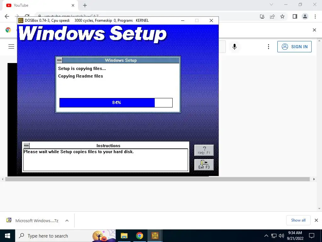Screen dimensions: 322x242
Task: Close the DOSBox window
Action: tap(211, 20)
